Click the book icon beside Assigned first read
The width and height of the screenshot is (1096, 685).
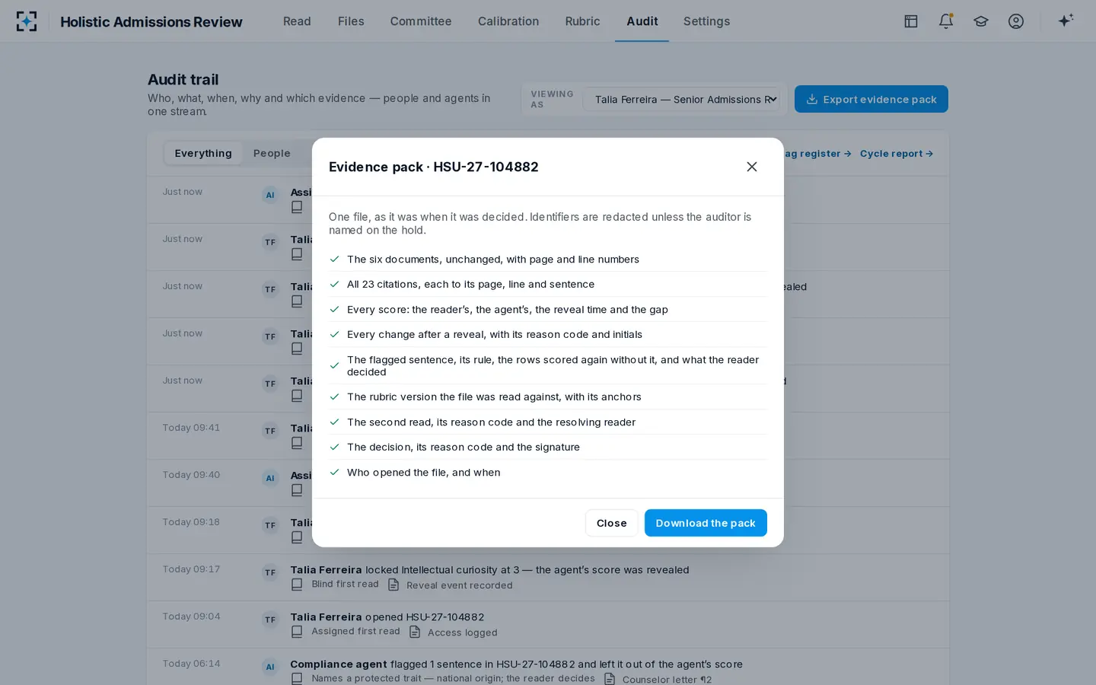point(297,632)
